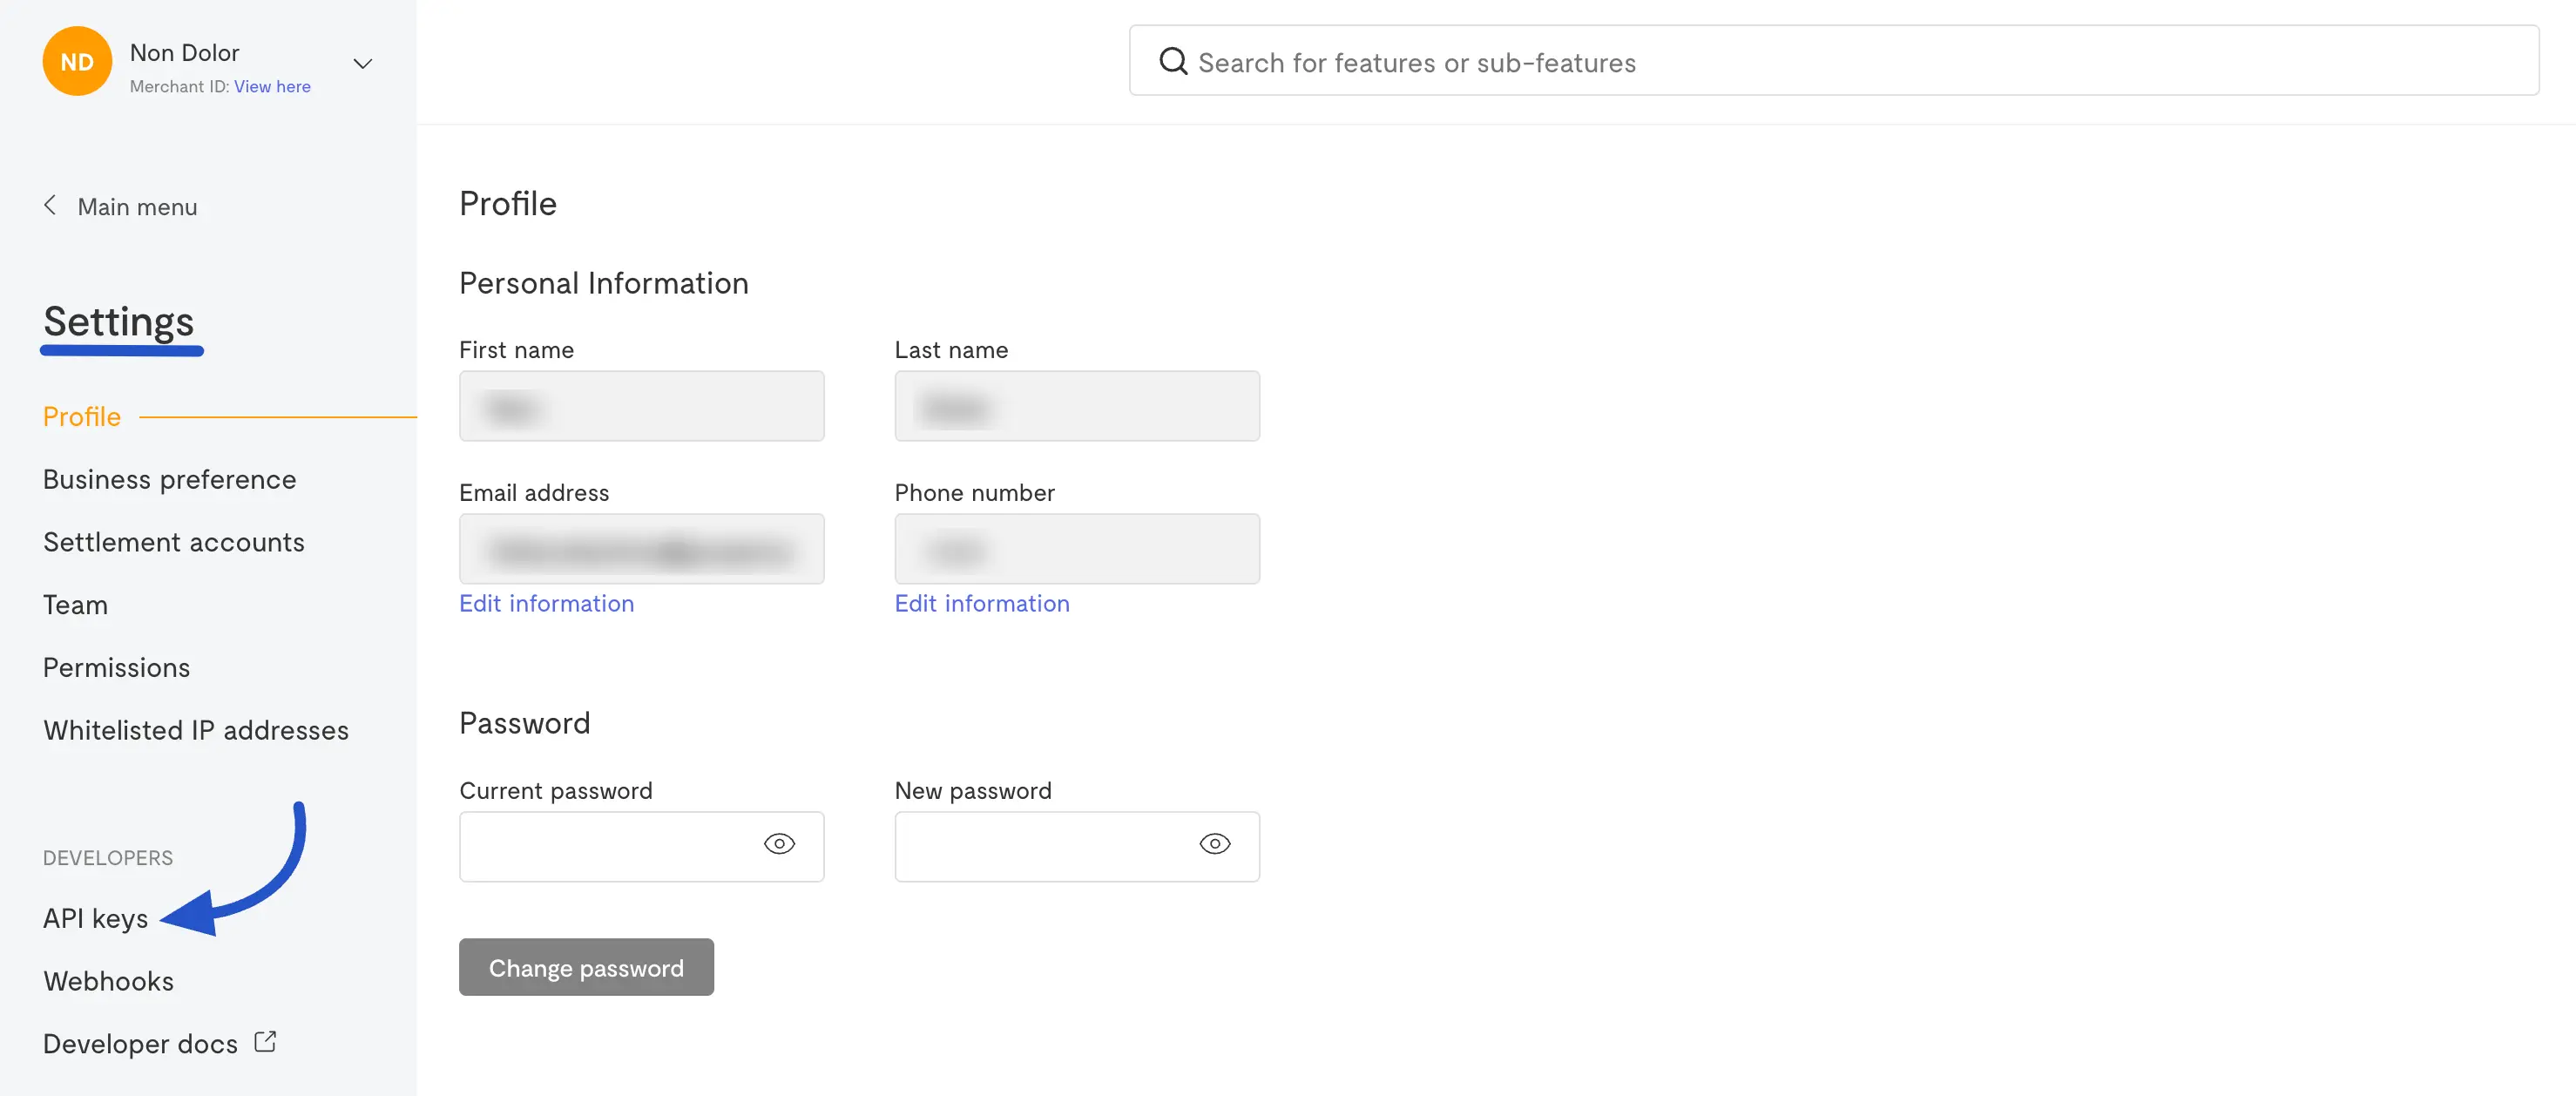The width and height of the screenshot is (2576, 1096).
Task: Click the external link icon by Developer docs
Action: [x=265, y=1042]
